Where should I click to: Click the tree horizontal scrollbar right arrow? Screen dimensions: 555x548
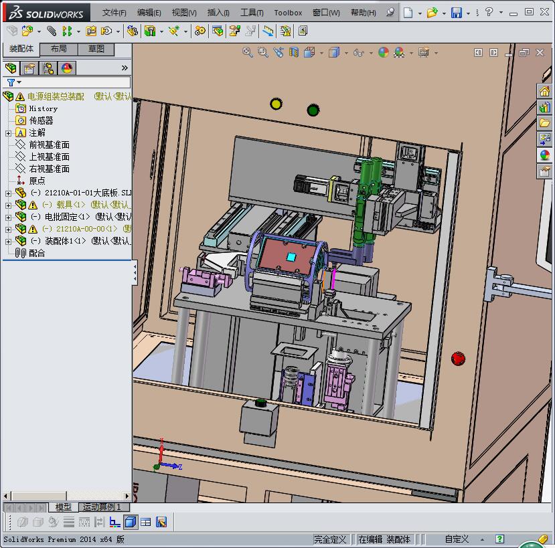(127, 496)
